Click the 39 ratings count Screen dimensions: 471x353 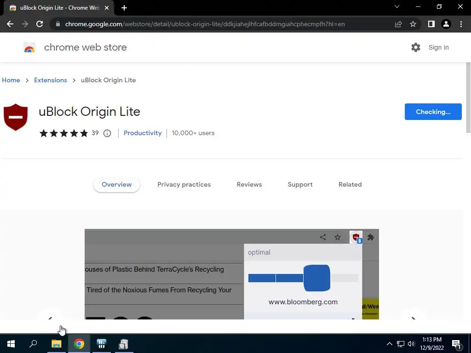click(x=95, y=133)
